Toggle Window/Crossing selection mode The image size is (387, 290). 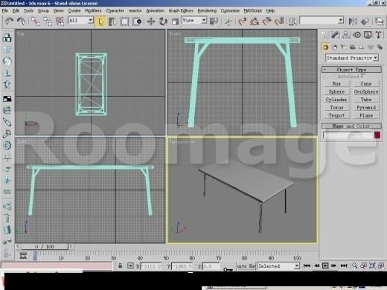(x=137, y=22)
